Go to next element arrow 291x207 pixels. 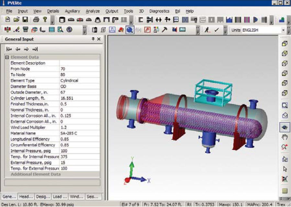click(26, 49)
